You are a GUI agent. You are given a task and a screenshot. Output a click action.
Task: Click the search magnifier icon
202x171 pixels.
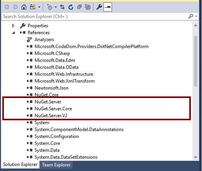[190, 16]
